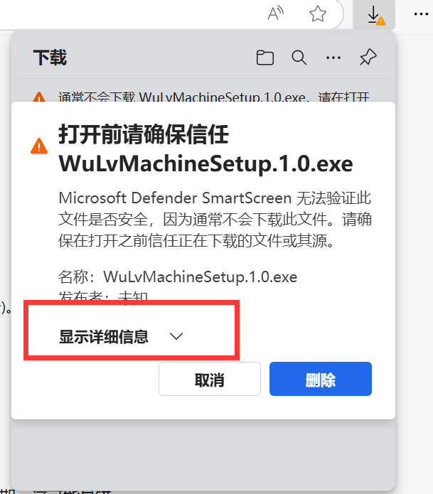Click the dialog title 打开前请确保信任
The width and height of the screenshot is (433, 494).
click(x=144, y=134)
